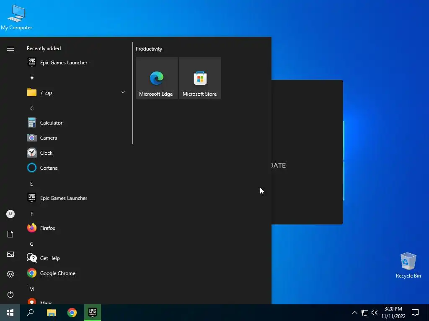Click the 'Productivity' group header
The image size is (429, 321).
click(149, 49)
